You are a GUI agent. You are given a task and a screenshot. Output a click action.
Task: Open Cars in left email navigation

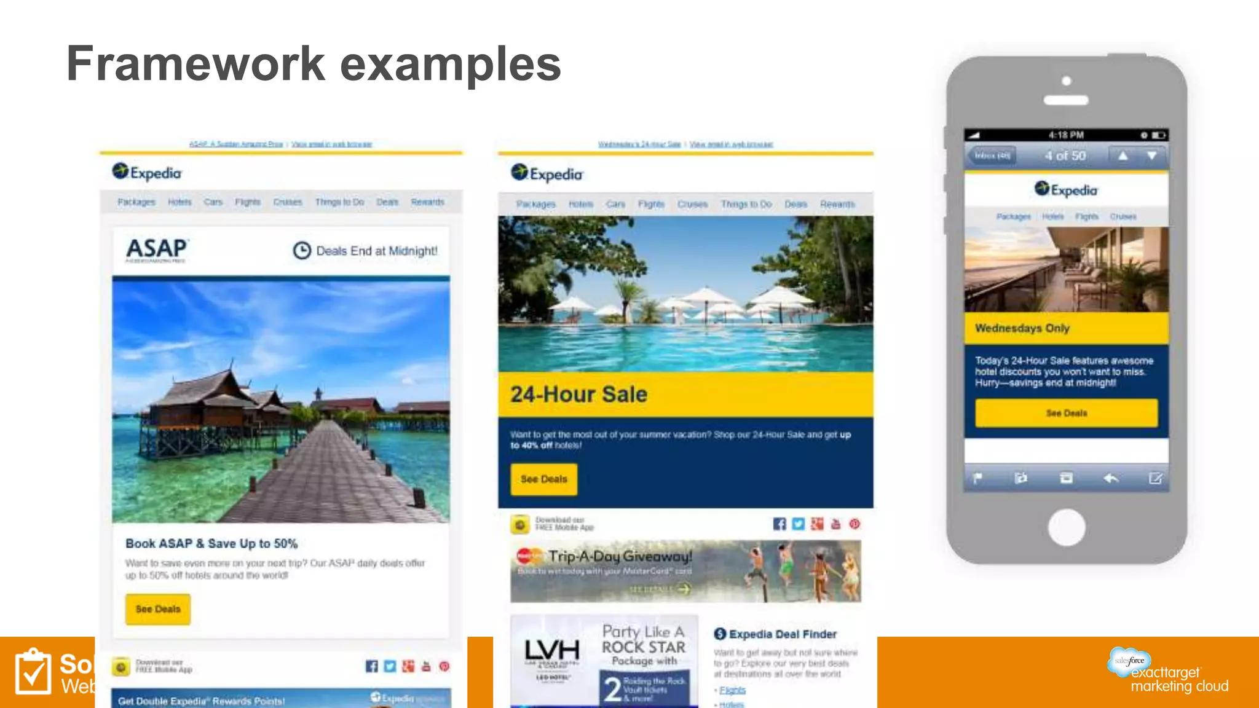213,202
